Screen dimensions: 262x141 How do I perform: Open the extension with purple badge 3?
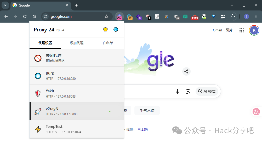tap(139, 17)
